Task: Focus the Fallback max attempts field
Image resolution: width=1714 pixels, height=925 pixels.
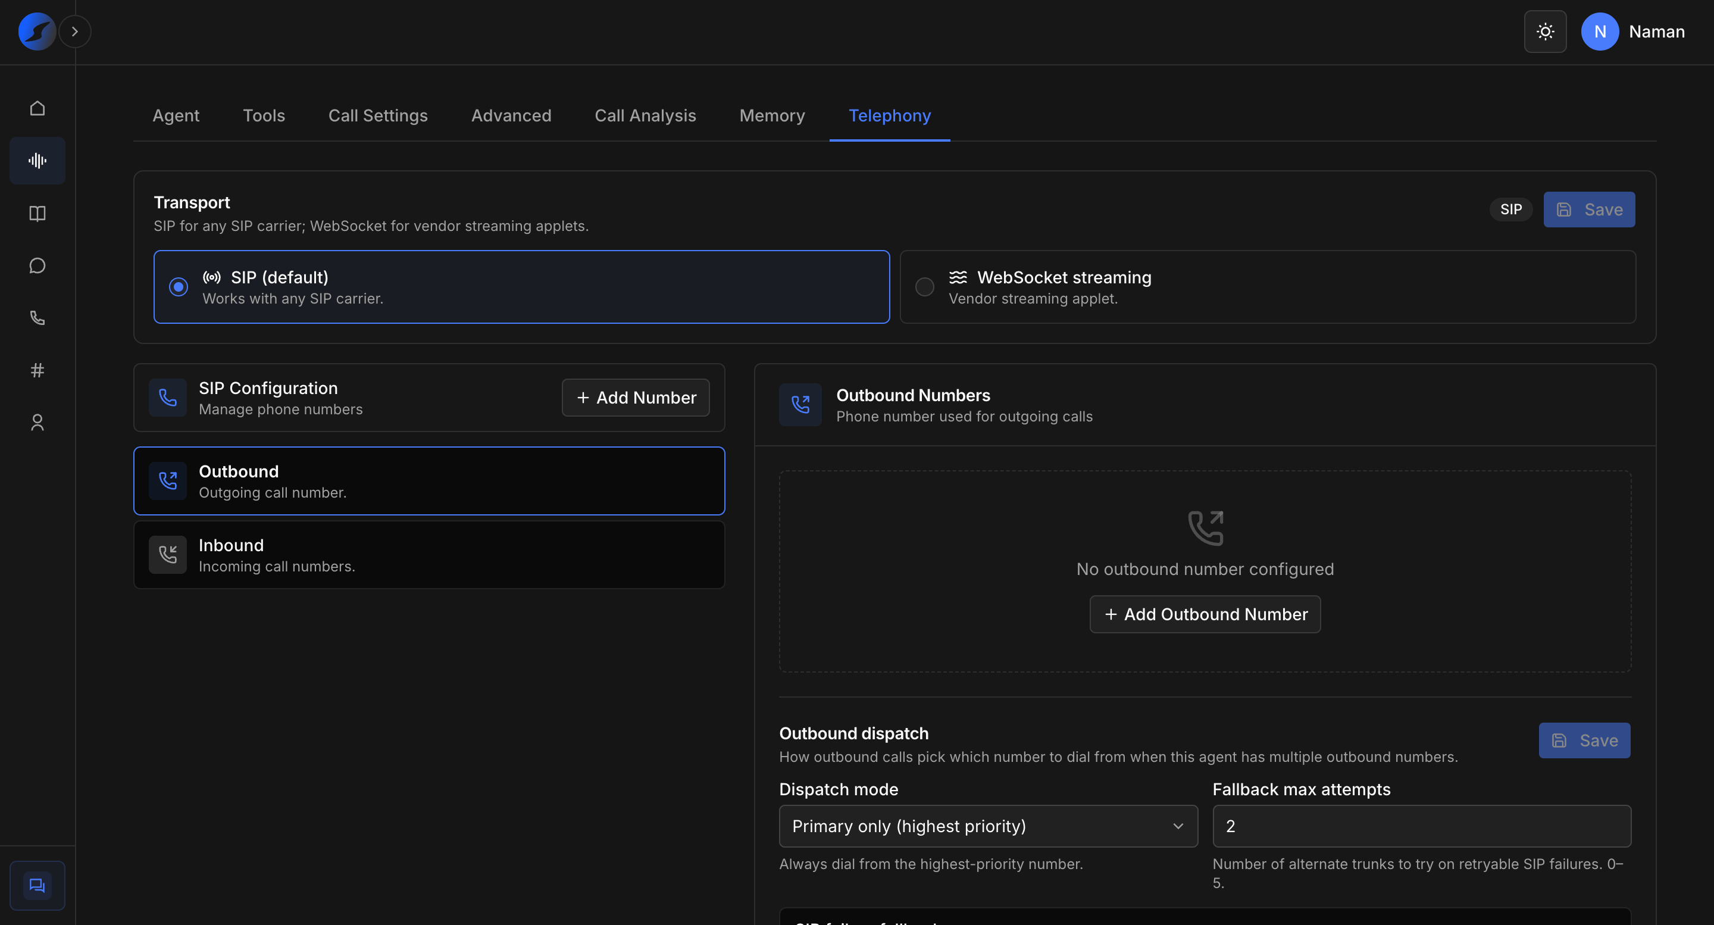Action: (1422, 826)
